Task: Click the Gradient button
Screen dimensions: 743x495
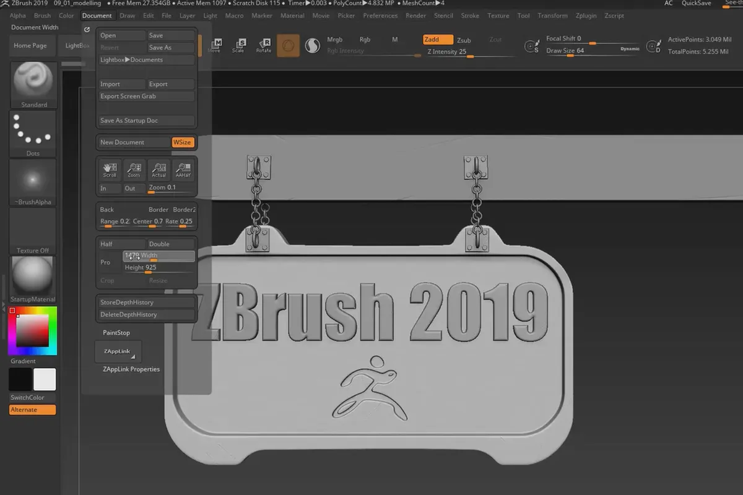Action: click(23, 361)
